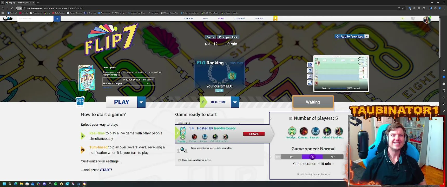Bookmark page with browser star icon
Screen dimensions: 447x187
pyautogui.click(x=403, y=8)
